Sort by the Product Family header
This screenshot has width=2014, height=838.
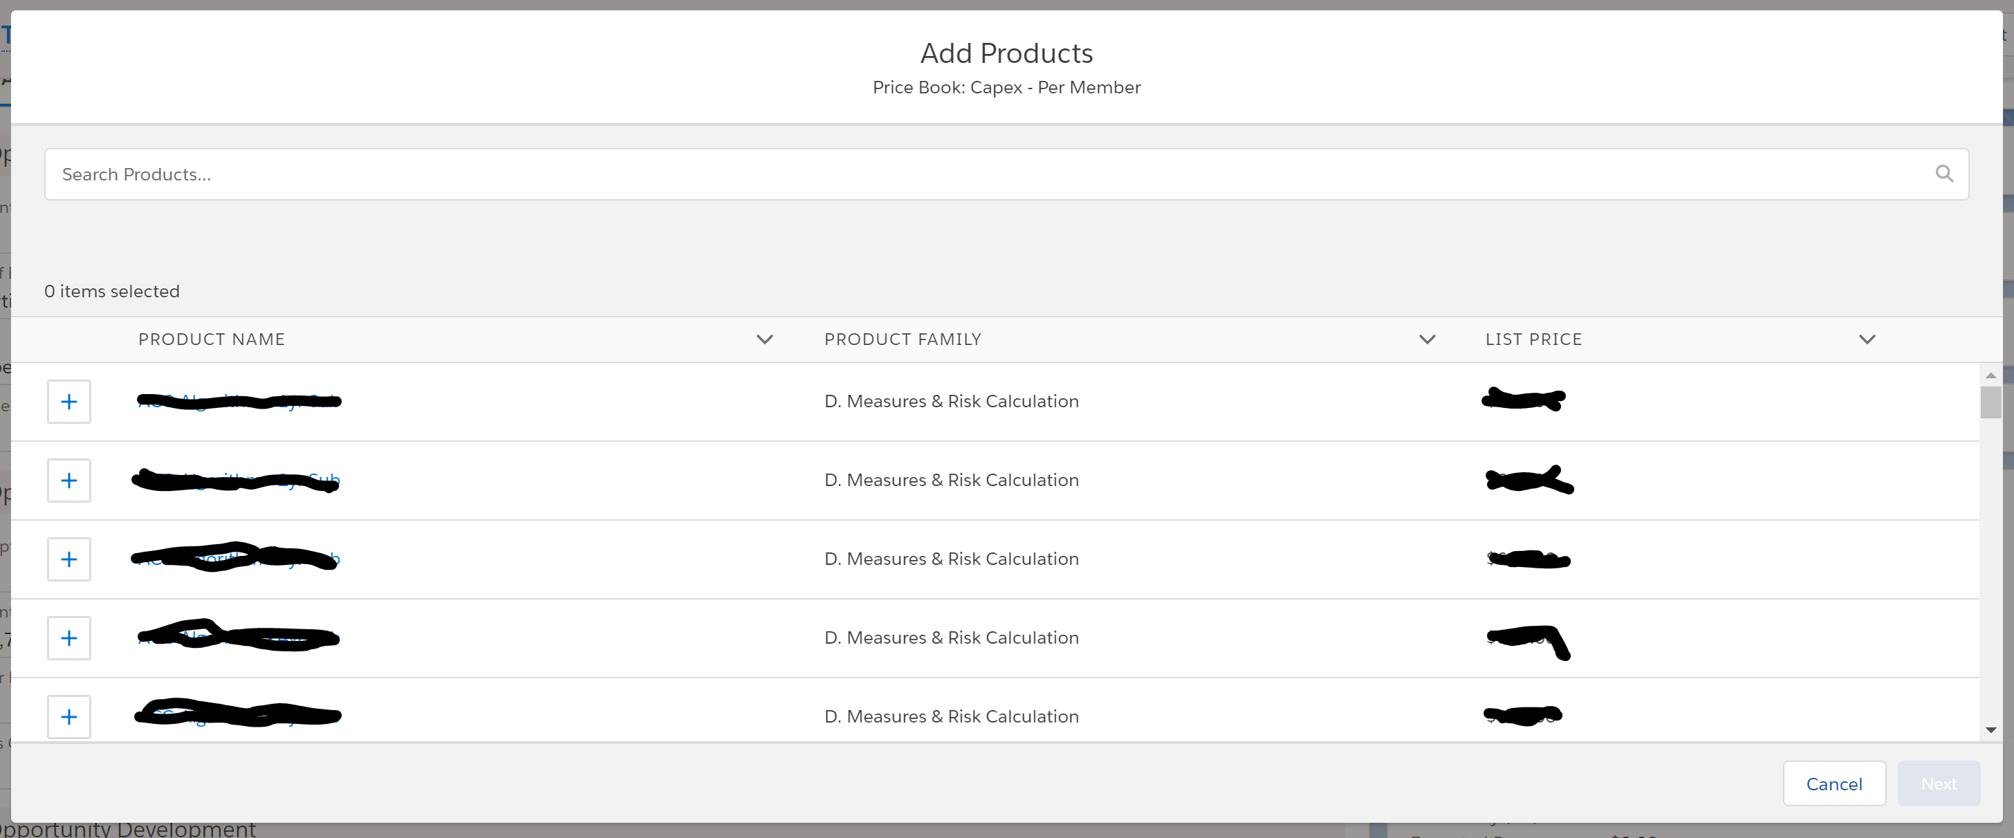click(x=903, y=339)
